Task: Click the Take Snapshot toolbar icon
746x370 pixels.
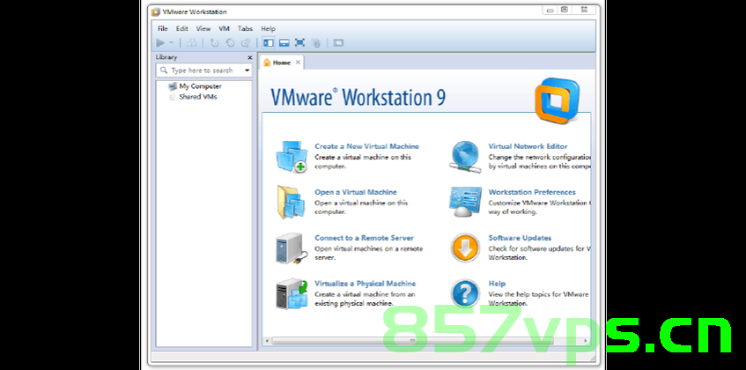Action: [x=215, y=43]
